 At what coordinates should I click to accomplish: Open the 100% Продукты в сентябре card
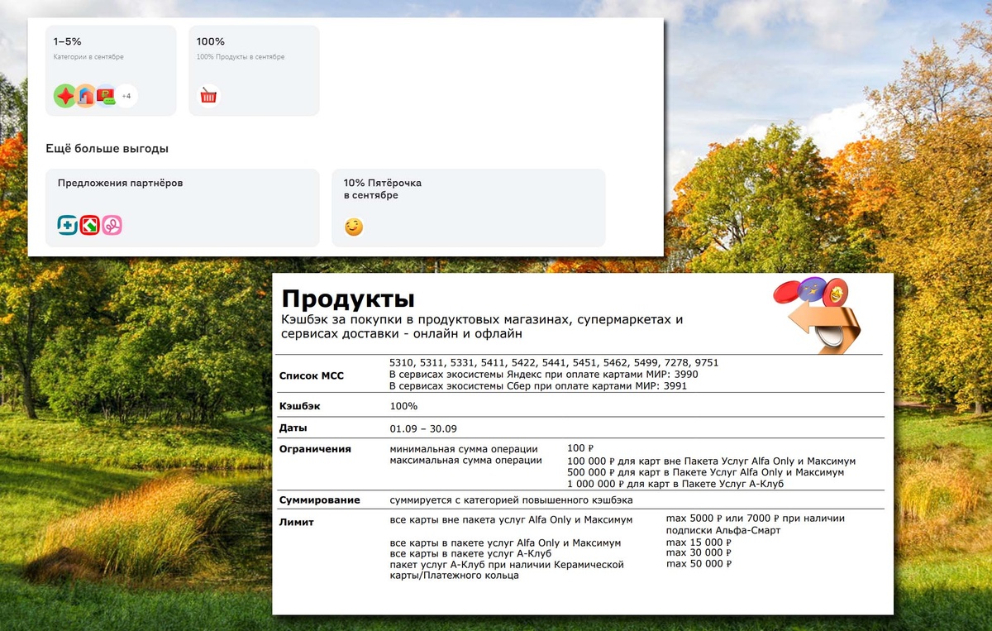coord(254,70)
